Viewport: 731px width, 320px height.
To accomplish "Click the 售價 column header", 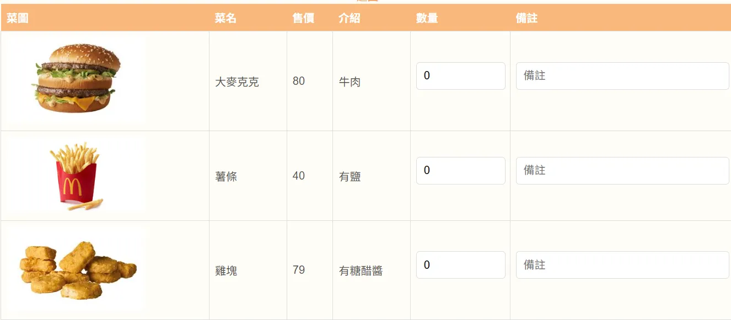I will 303,18.
